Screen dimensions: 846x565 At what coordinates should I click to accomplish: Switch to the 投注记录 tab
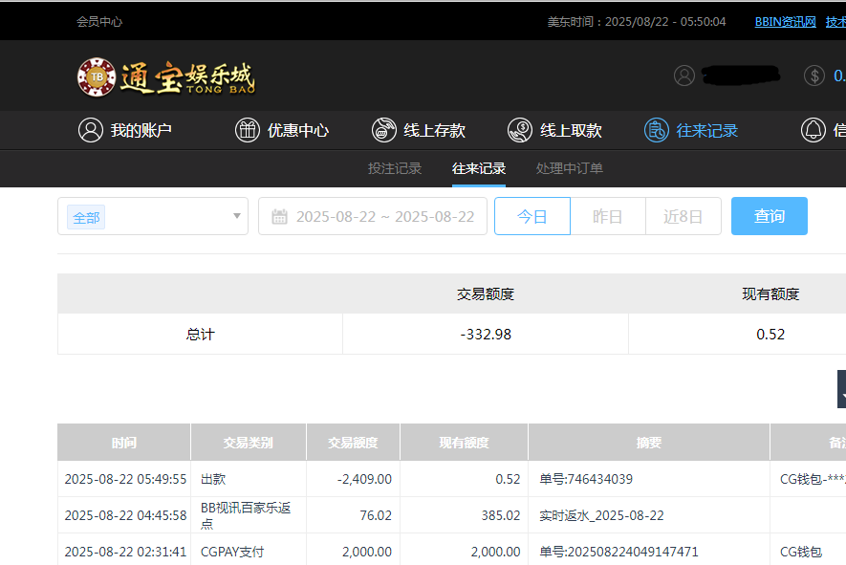(x=396, y=167)
